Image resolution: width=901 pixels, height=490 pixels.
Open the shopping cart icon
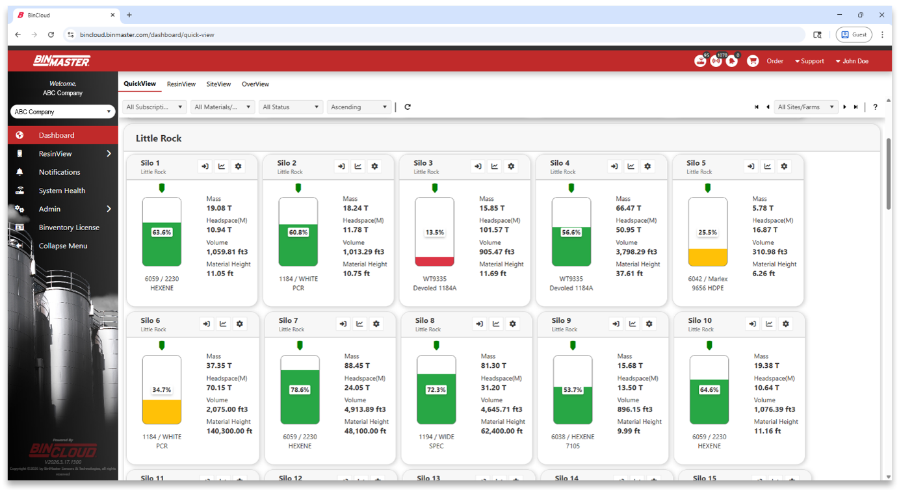point(753,61)
